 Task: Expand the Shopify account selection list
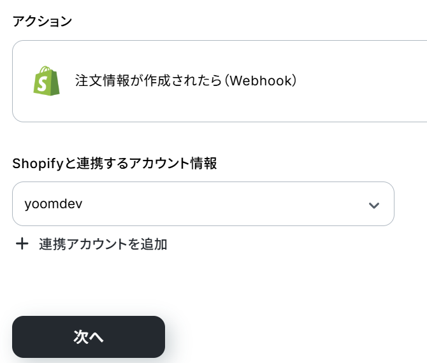pyautogui.click(x=374, y=205)
